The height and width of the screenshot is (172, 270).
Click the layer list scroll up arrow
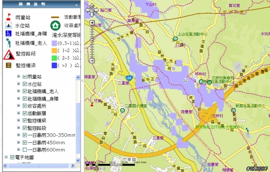78,78
